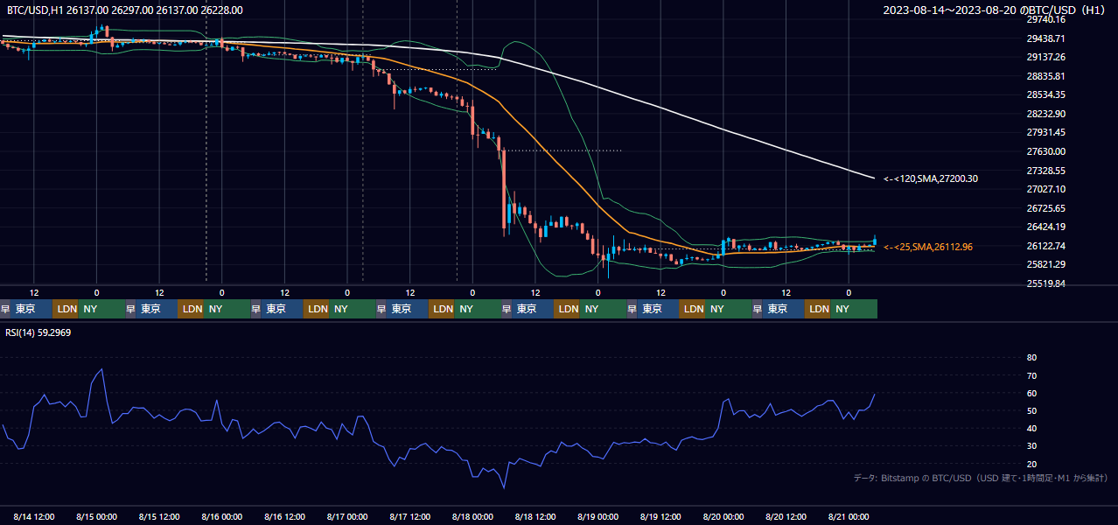
Task: Select the 8/18 00:00 time label
Action: tap(472, 517)
